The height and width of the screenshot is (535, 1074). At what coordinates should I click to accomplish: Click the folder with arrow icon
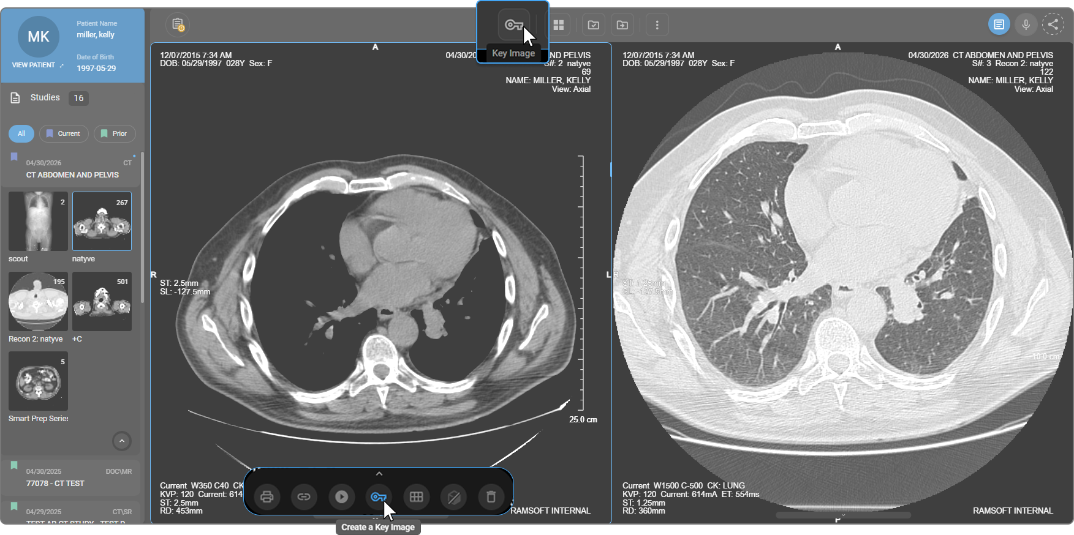click(x=622, y=25)
